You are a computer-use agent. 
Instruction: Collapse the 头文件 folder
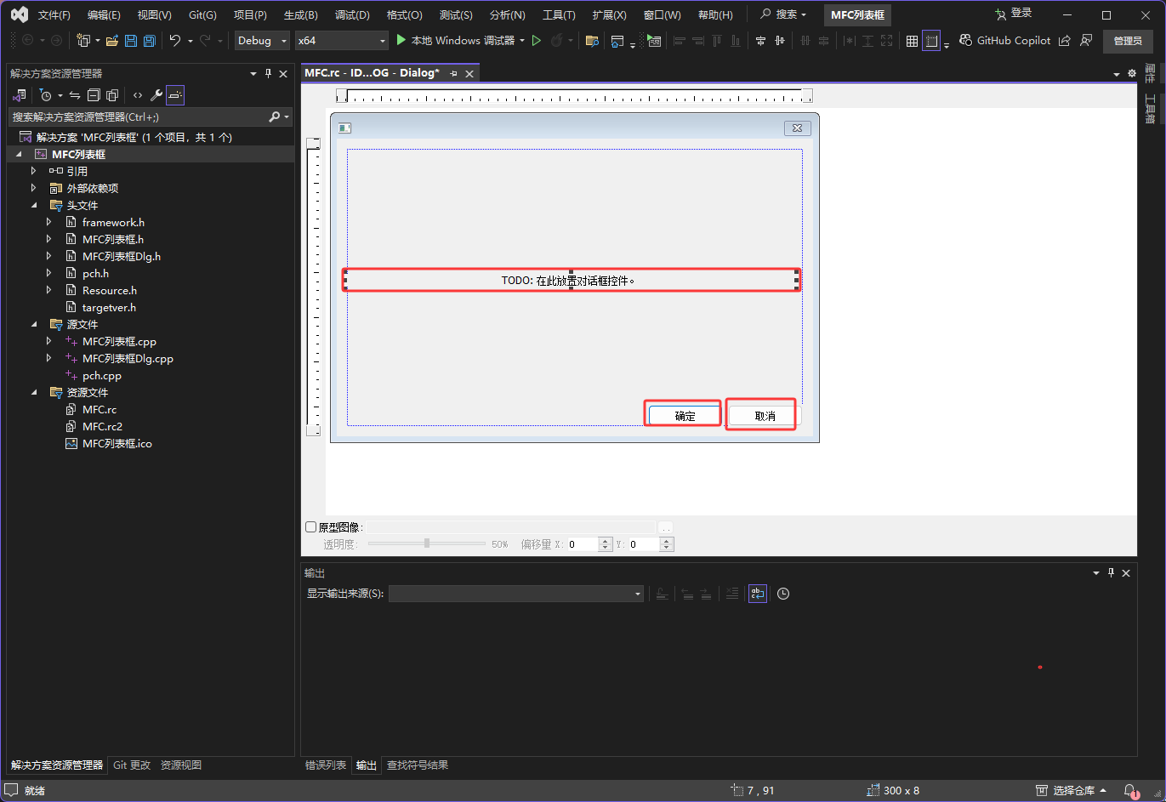click(x=34, y=205)
